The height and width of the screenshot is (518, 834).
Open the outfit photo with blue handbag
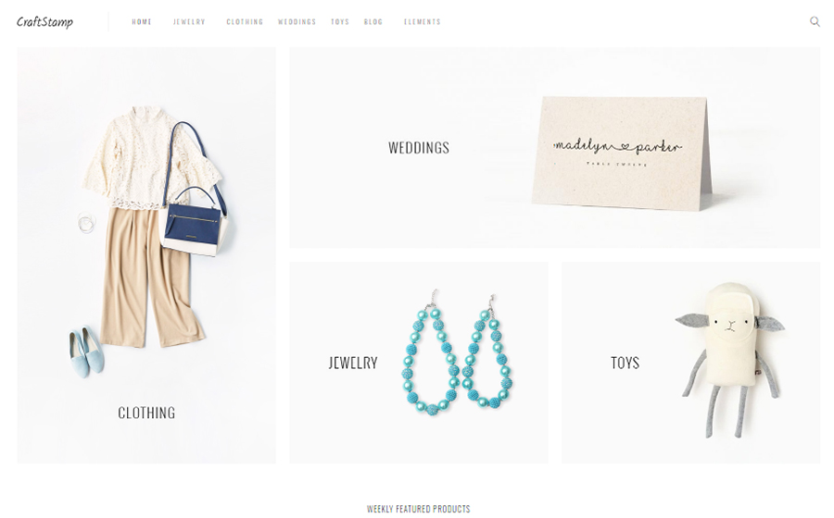pyautogui.click(x=146, y=255)
